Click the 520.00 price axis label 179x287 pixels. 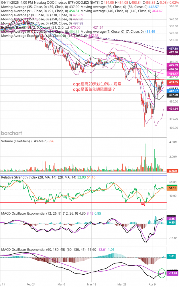174,33
